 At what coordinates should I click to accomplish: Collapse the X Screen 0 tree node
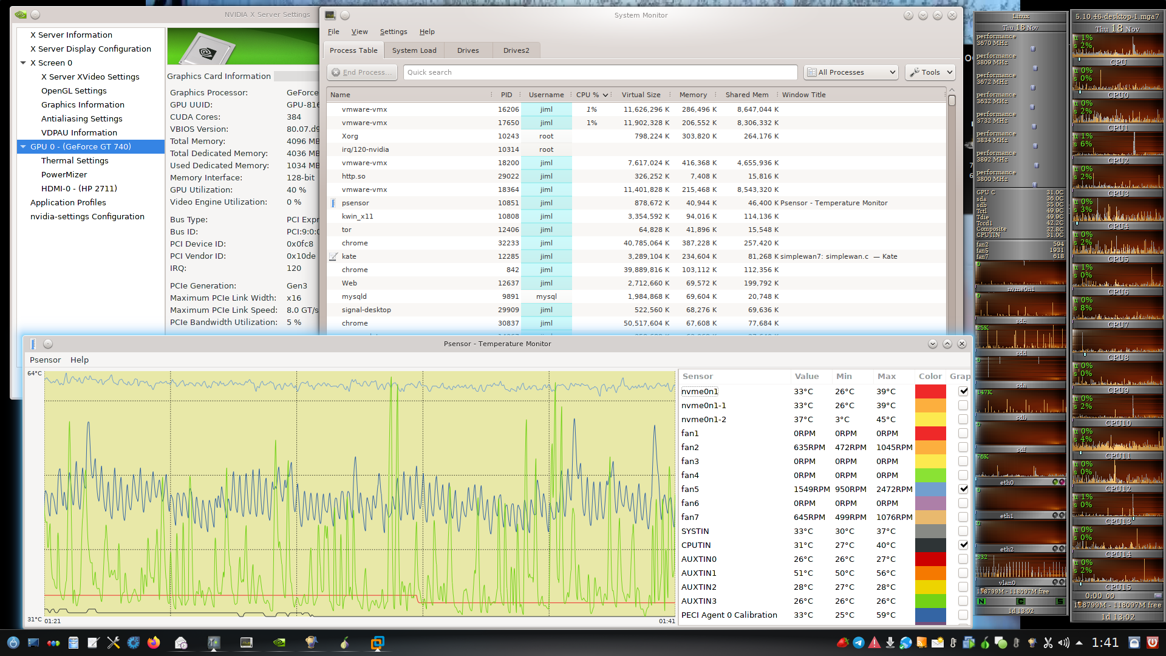click(23, 63)
